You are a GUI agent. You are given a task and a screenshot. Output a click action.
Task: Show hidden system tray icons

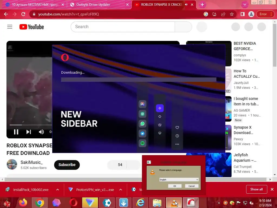click(219, 203)
